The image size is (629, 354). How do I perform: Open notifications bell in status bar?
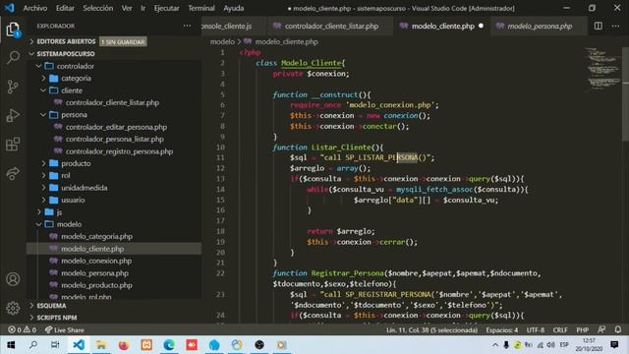(x=618, y=329)
